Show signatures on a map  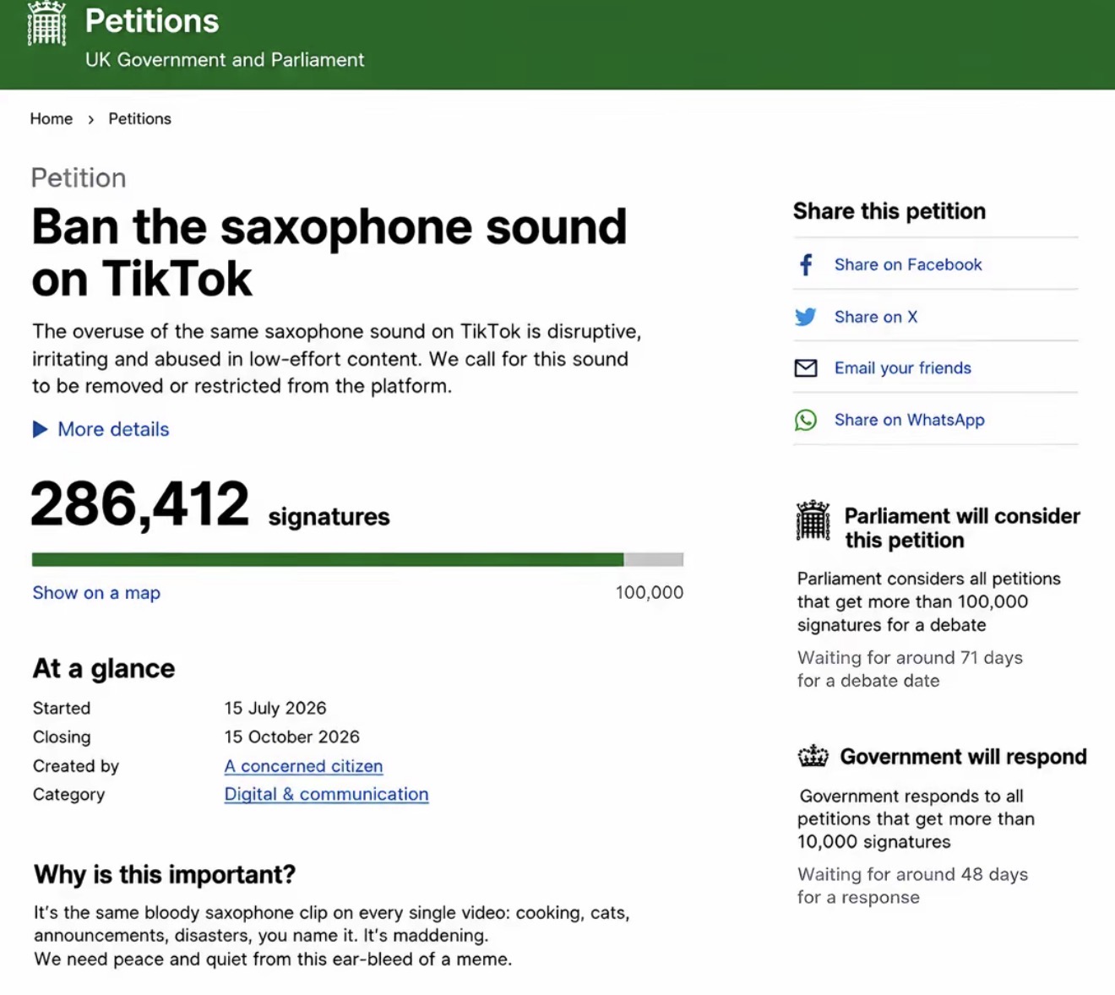(x=96, y=593)
